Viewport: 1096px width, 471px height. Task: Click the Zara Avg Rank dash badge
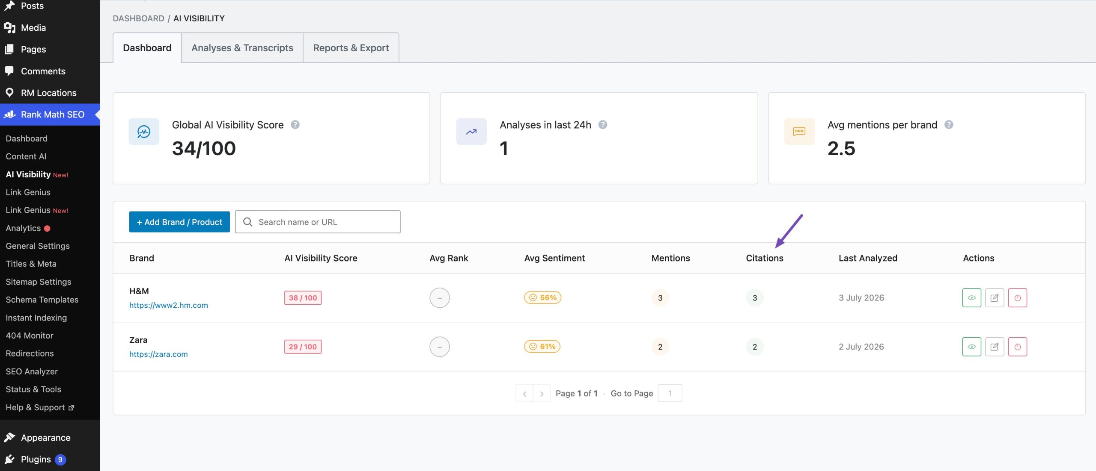coord(440,347)
